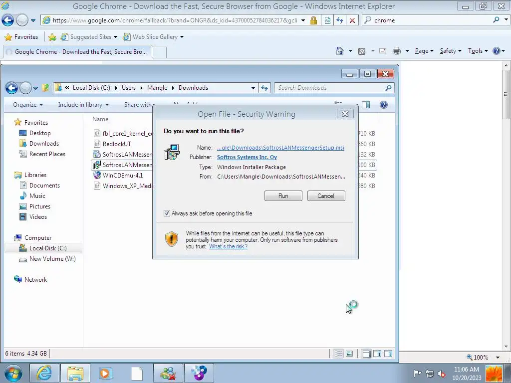Open the Safety menu in IE
Screen dimensions: 511x383
[x=451, y=51]
